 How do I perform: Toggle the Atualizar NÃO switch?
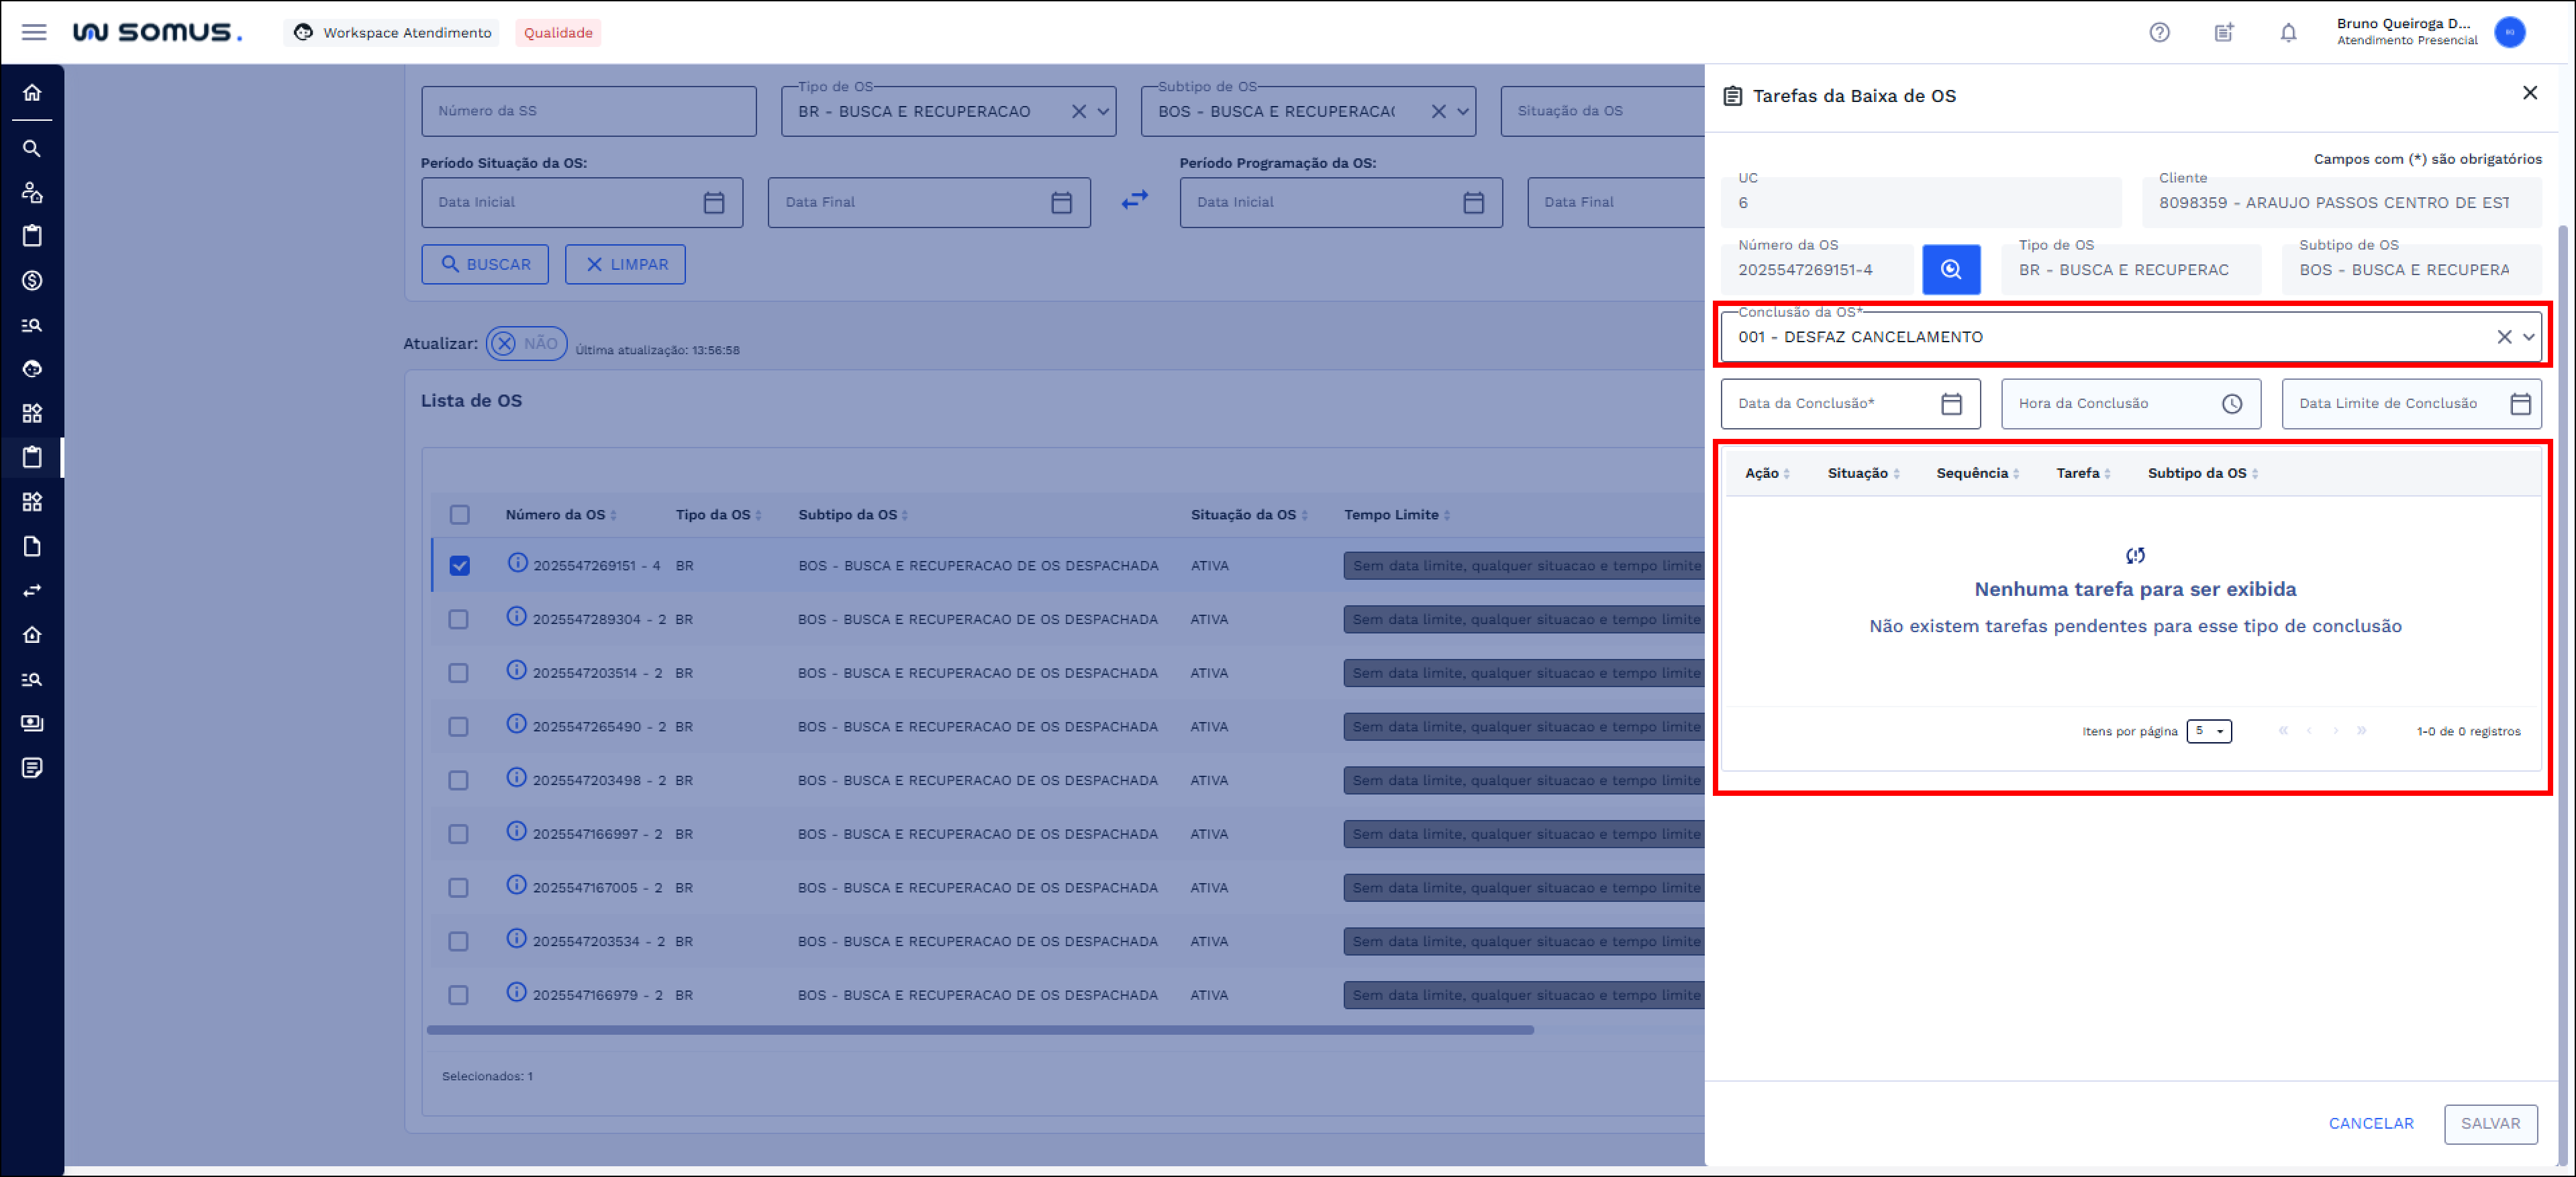pyautogui.click(x=526, y=343)
